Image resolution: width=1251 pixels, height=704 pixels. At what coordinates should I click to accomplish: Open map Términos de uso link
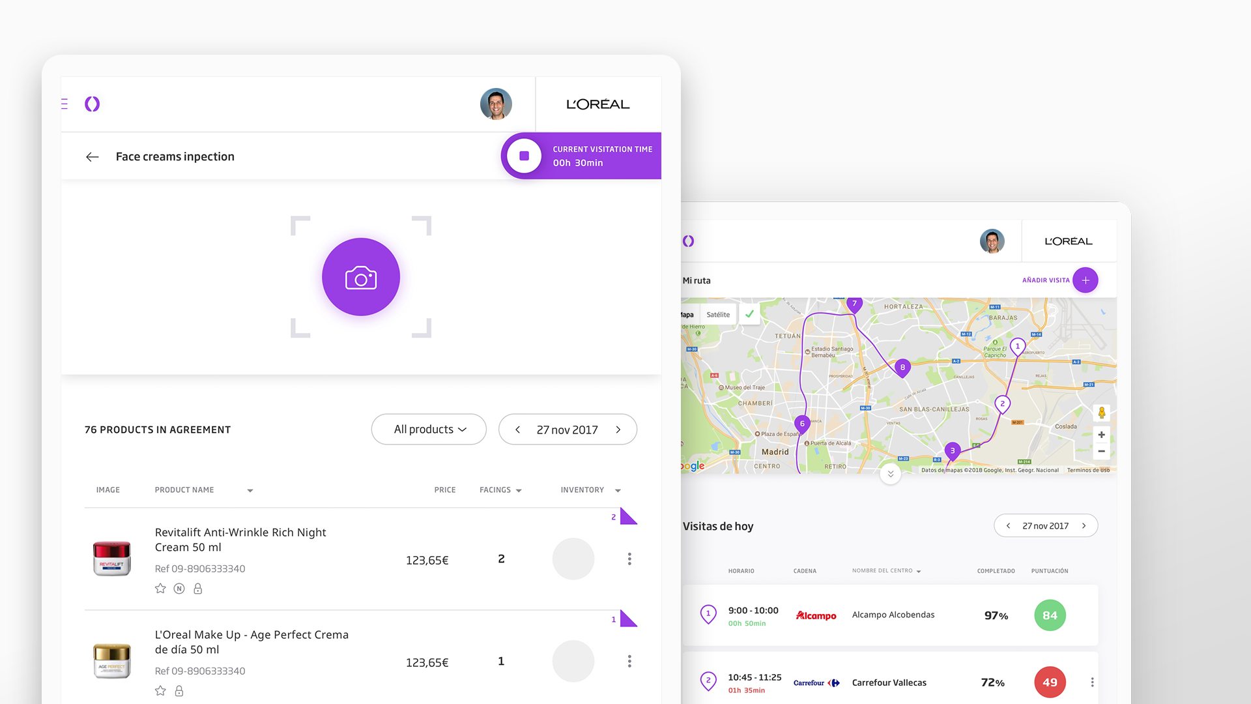pos(1088,470)
